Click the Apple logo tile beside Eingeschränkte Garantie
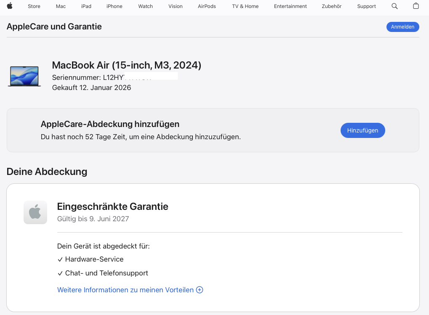 35,212
